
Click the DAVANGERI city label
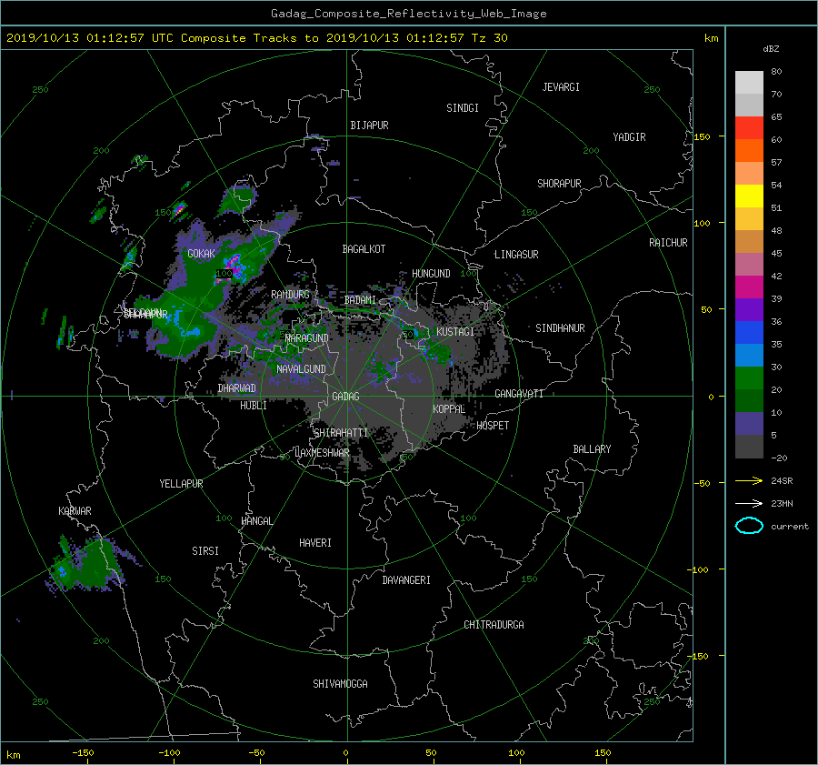coord(406,580)
